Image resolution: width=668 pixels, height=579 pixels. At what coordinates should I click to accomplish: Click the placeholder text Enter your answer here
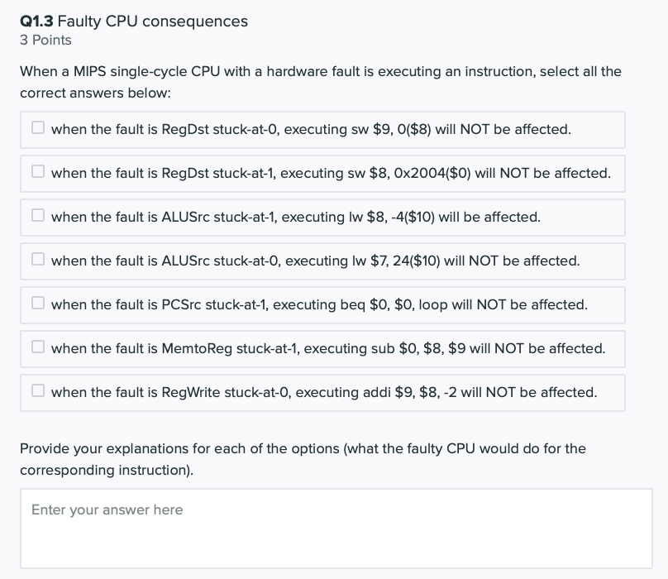pyautogui.click(x=106, y=510)
